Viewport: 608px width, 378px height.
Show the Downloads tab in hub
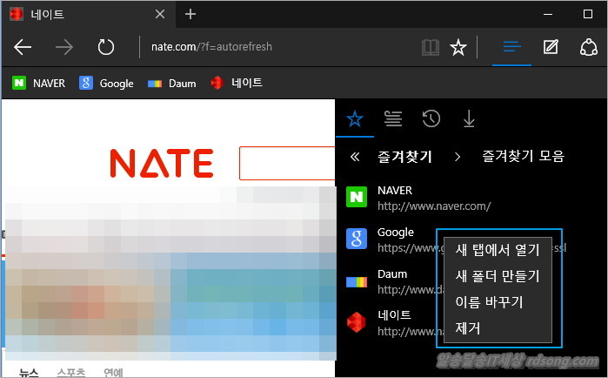tap(469, 119)
